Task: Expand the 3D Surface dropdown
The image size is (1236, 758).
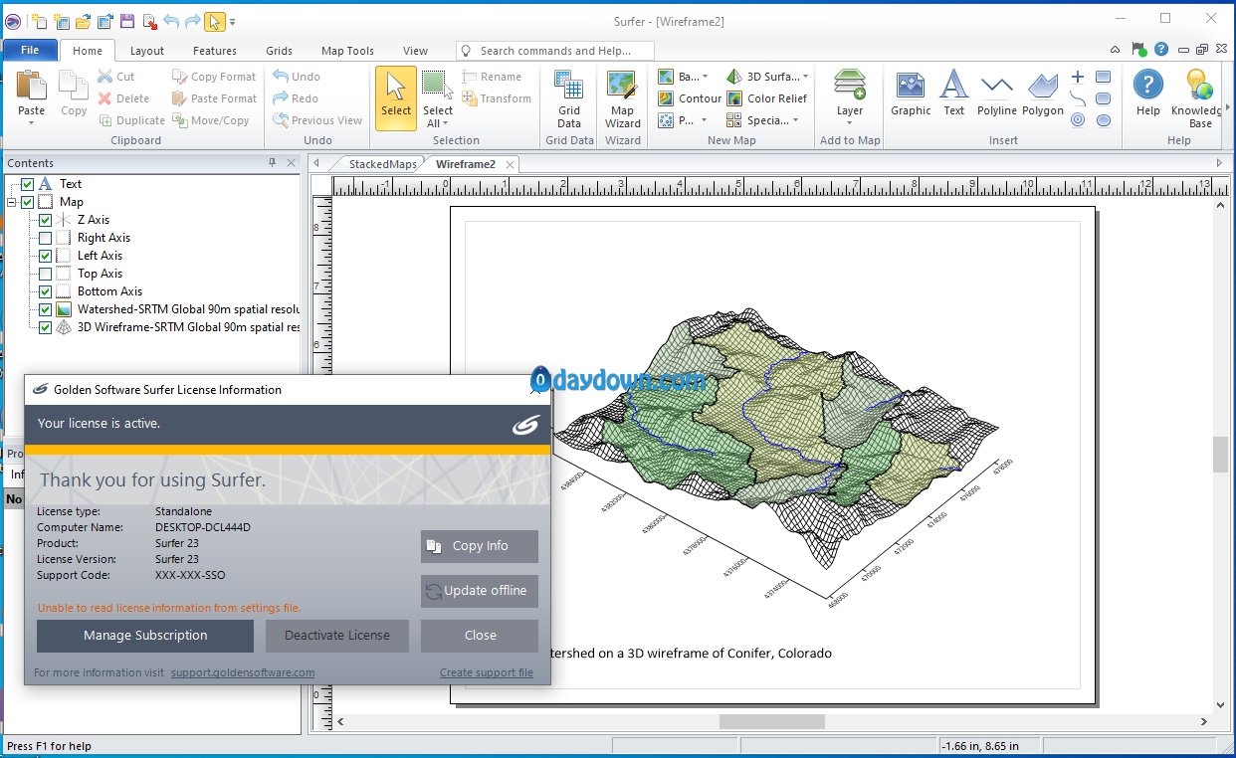Action: tap(805, 77)
